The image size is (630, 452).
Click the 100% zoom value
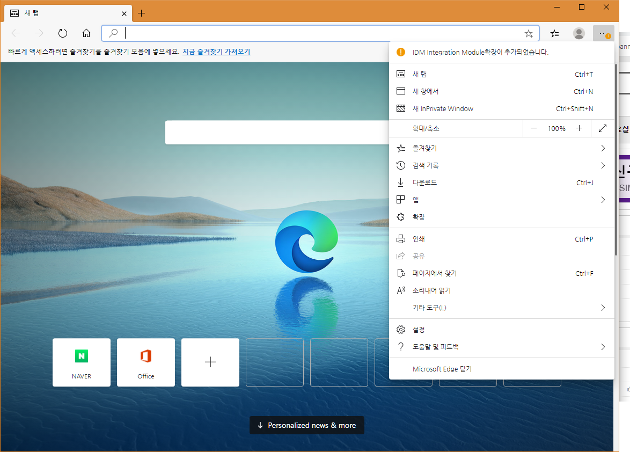(556, 129)
